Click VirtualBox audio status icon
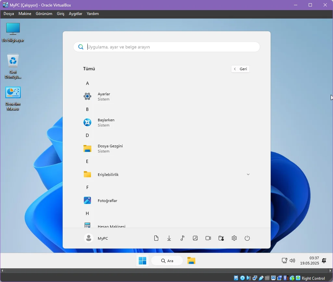Viewport: 333px width, 282px height. pos(249,278)
